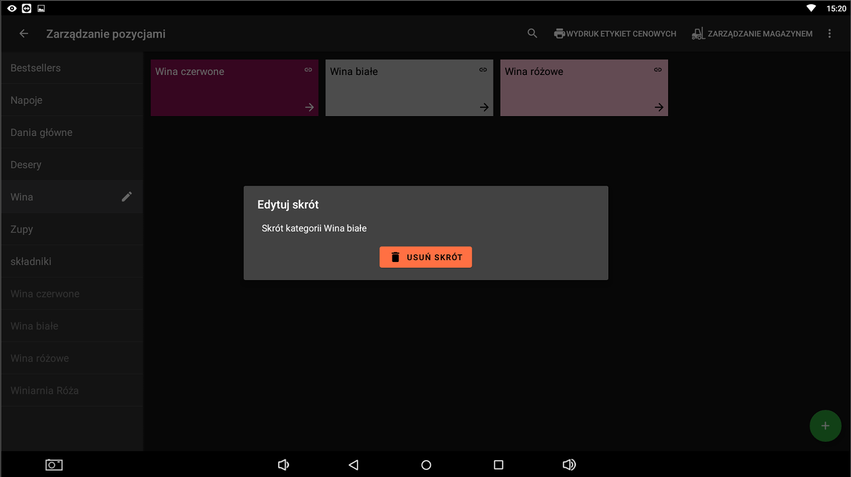The width and height of the screenshot is (851, 477).
Task: Select Winiarnia Róża in sidebar
Action: tap(45, 390)
